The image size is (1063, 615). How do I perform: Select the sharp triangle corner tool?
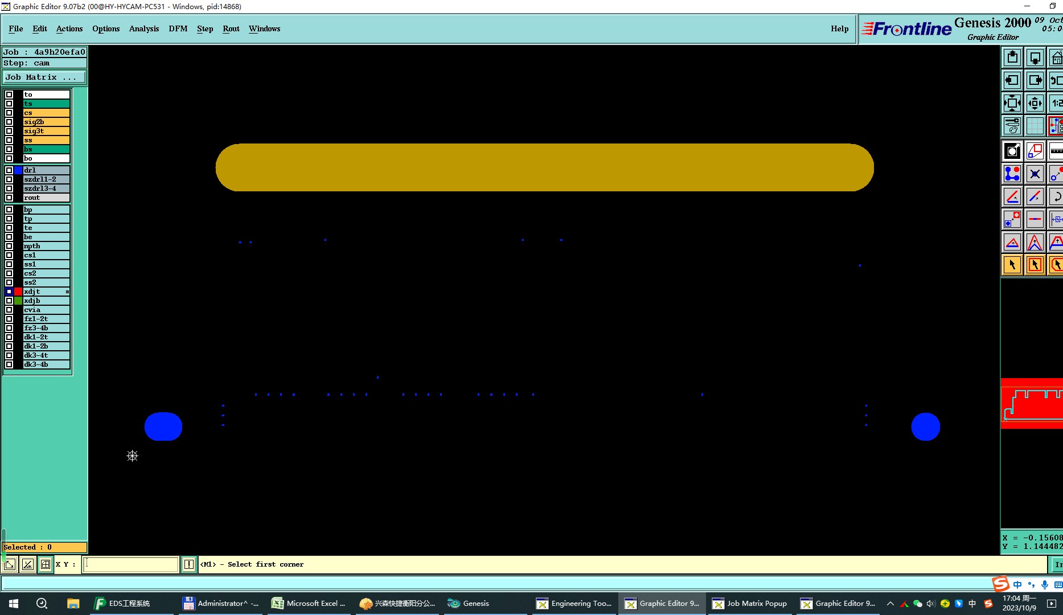point(1035,242)
